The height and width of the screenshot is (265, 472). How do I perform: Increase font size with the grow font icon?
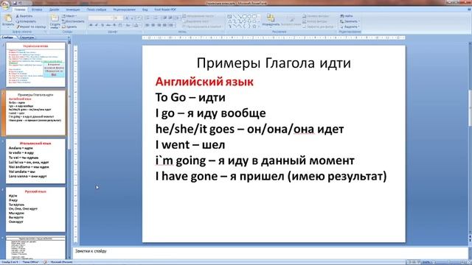tap(127, 18)
